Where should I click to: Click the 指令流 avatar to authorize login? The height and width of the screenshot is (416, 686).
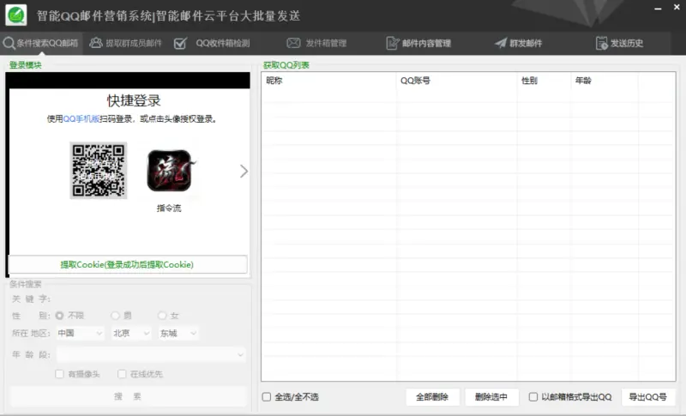pos(169,171)
